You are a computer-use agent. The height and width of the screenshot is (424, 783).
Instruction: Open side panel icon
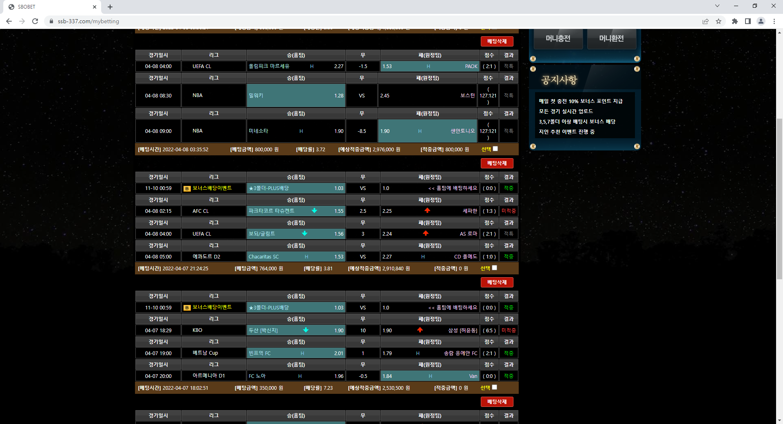click(748, 21)
